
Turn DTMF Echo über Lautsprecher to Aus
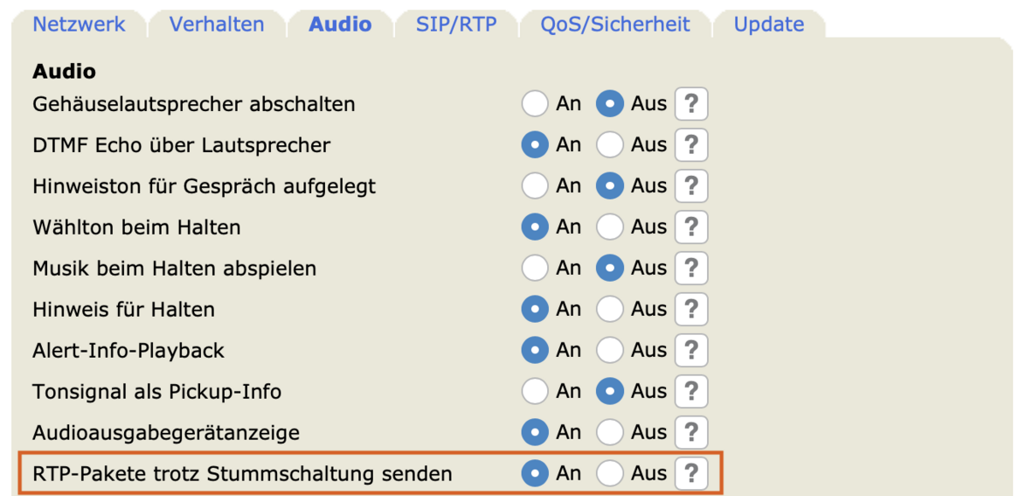tap(610, 145)
